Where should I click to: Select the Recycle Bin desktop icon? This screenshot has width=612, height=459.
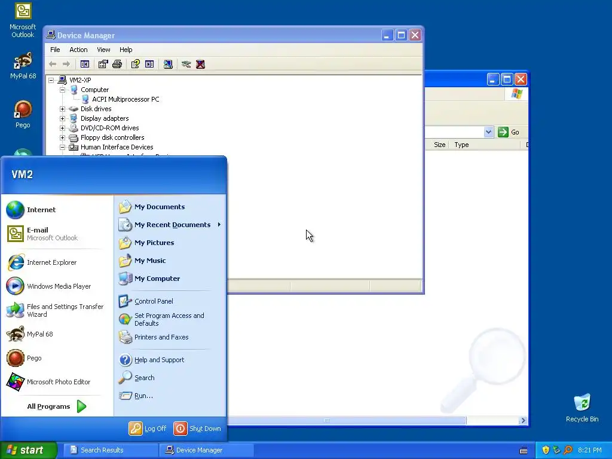[582, 408]
